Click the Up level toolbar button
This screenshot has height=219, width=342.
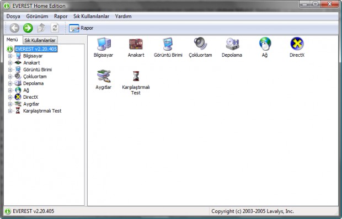click(x=41, y=28)
